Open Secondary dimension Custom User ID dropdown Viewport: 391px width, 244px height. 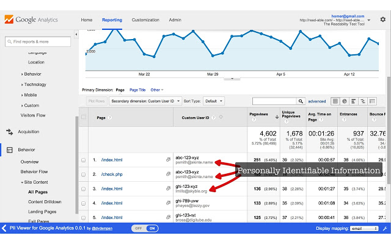coord(145,101)
